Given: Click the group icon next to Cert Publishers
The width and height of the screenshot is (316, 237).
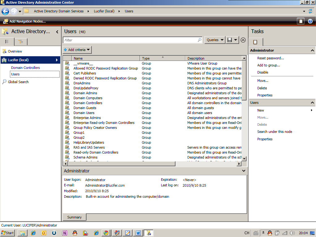Looking at the screenshot, I should point(67,73).
